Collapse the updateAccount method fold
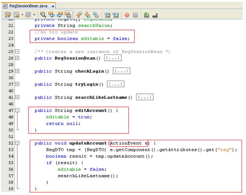Viewport: 246px width, 195px height. (17, 143)
